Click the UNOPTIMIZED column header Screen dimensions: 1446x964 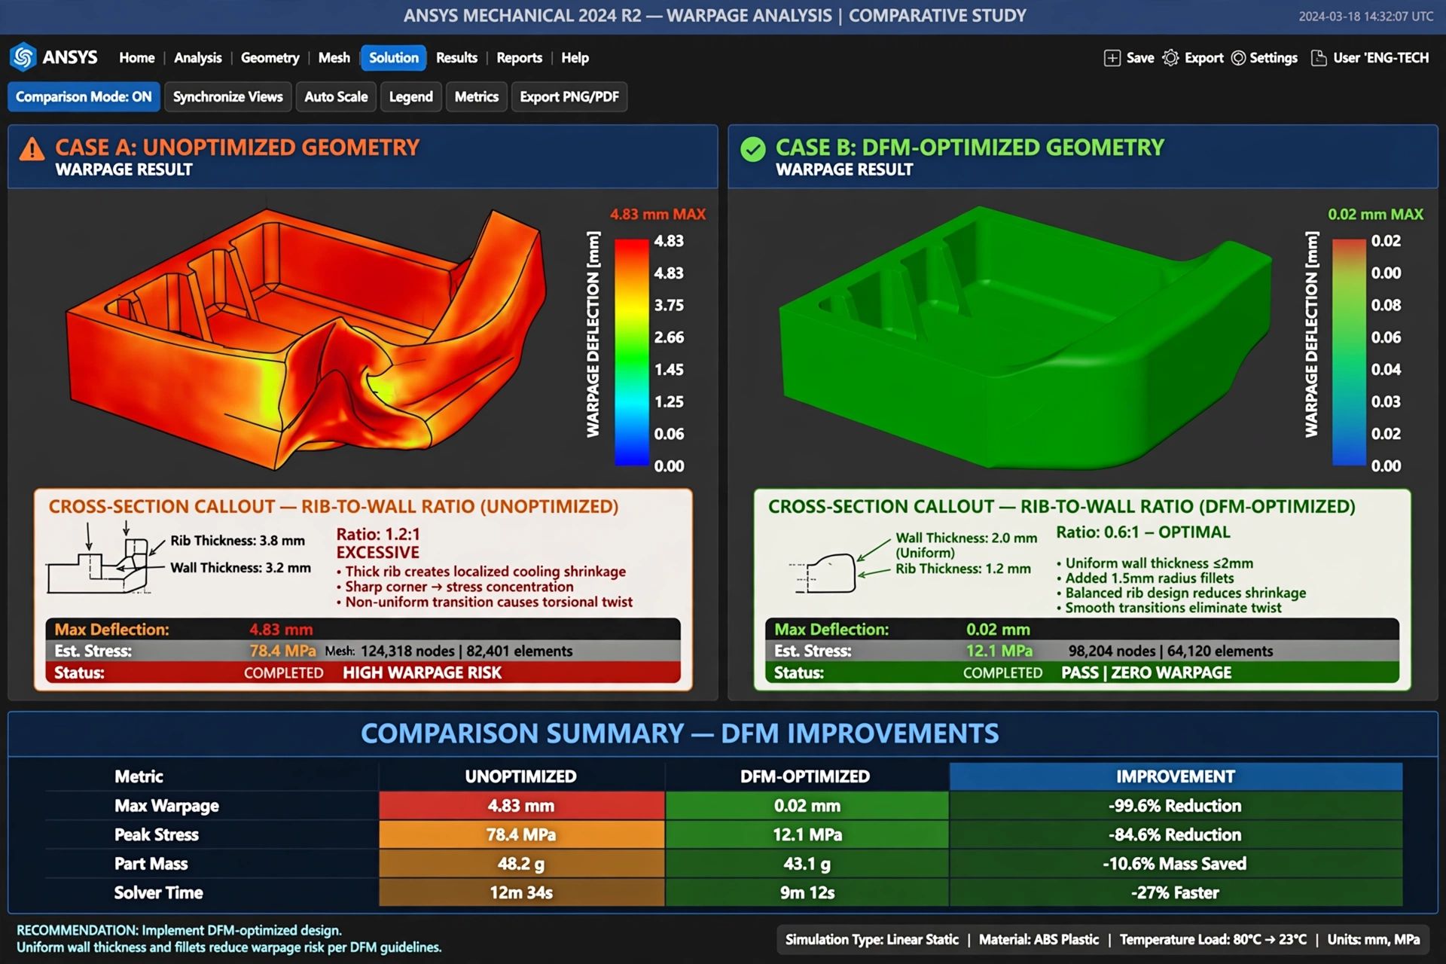(520, 776)
